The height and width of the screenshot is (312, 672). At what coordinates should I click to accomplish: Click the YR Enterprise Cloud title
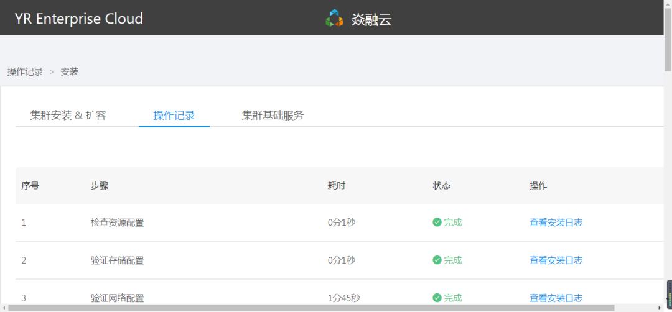coord(79,19)
